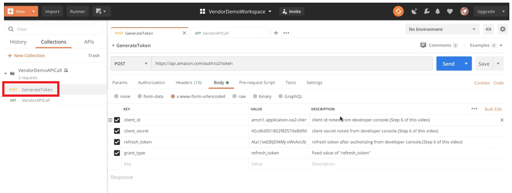Click the VendorDemoAPICall folder icon

tap(12, 73)
